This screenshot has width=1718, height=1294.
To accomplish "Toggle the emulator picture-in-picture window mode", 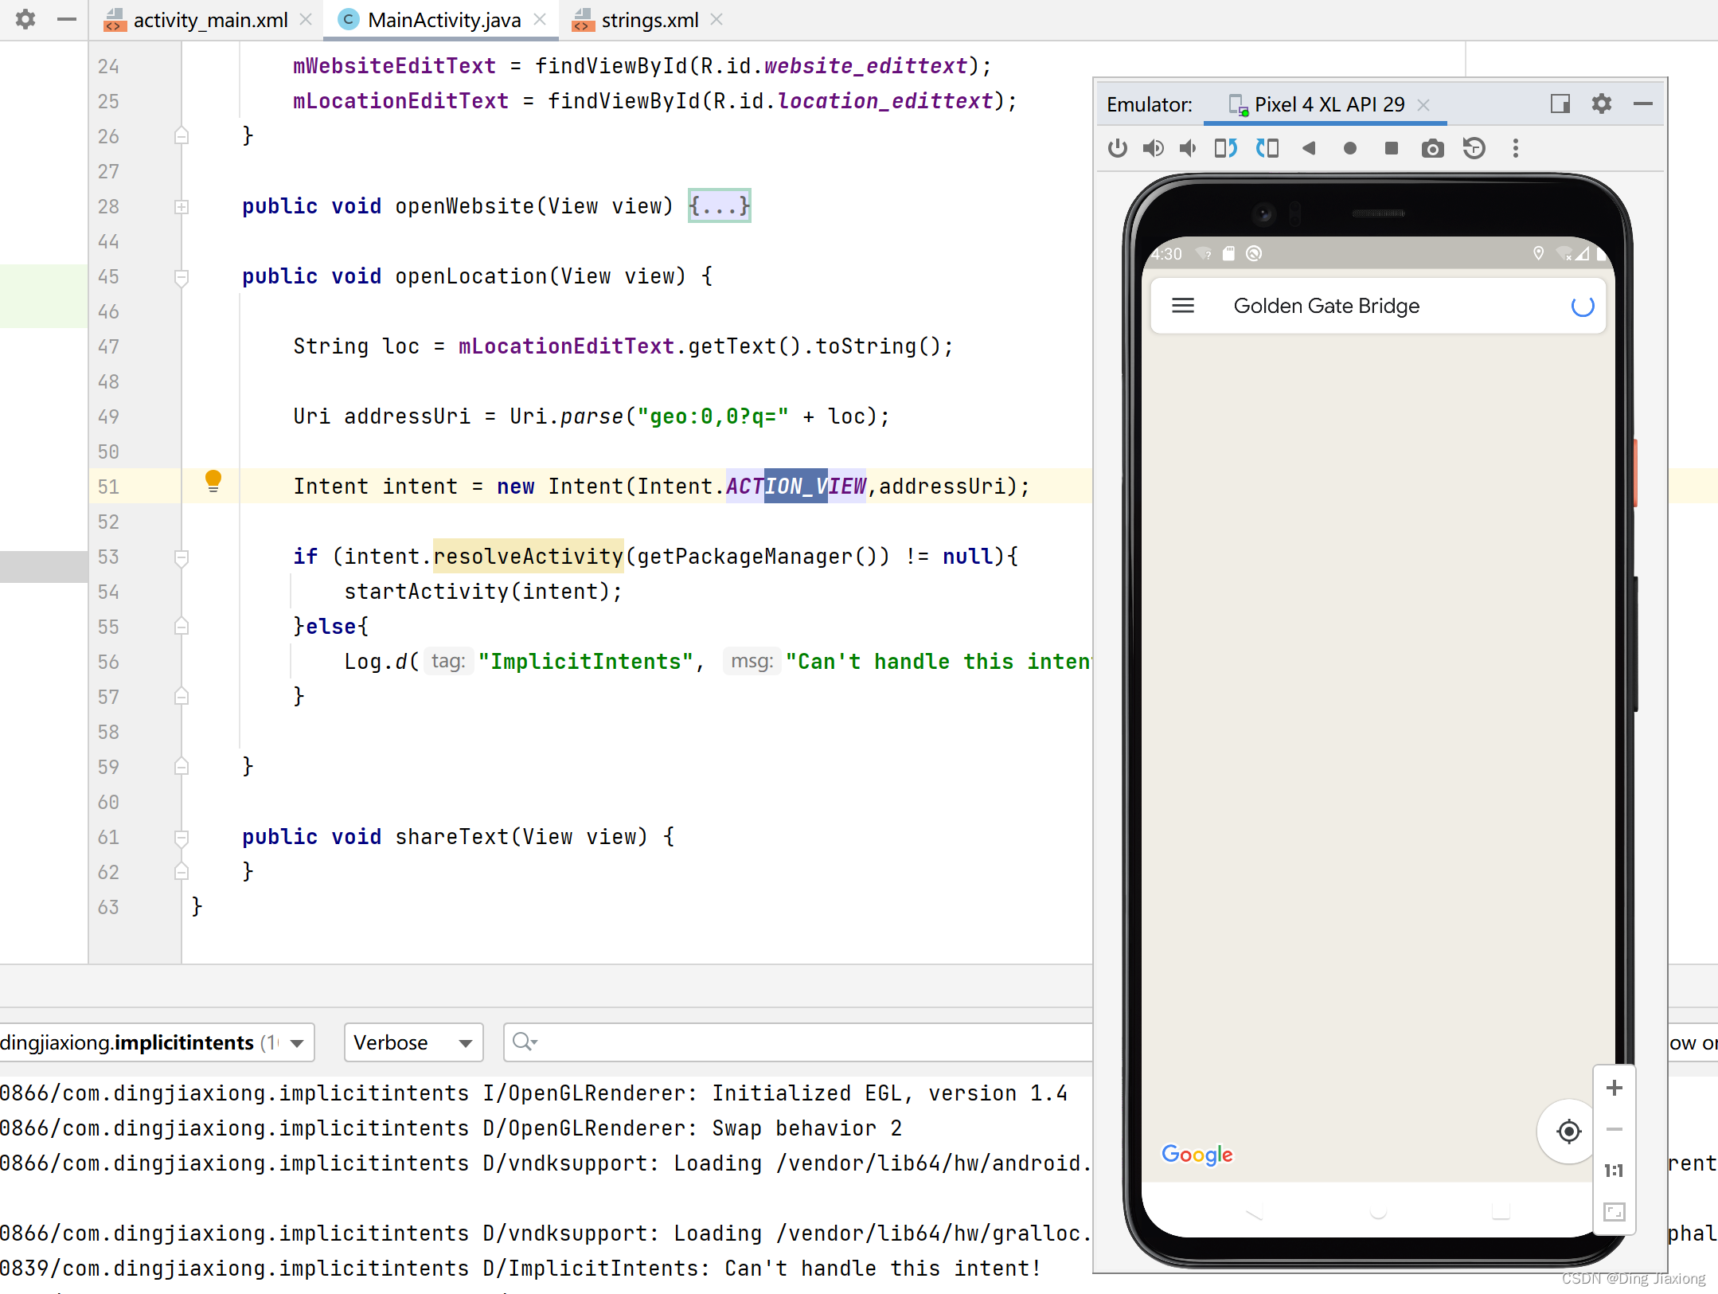I will click(x=1560, y=104).
